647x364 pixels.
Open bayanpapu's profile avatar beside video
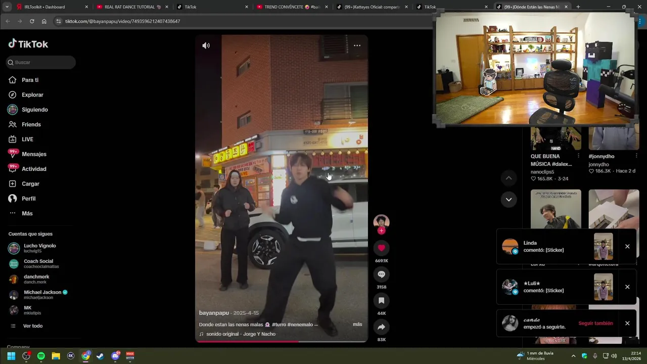[x=381, y=221]
